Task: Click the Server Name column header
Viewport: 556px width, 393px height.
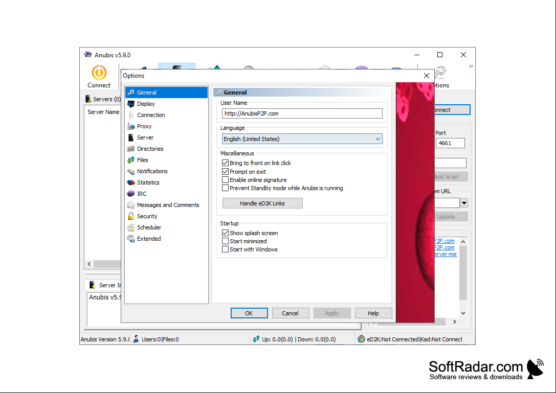Action: tap(103, 112)
